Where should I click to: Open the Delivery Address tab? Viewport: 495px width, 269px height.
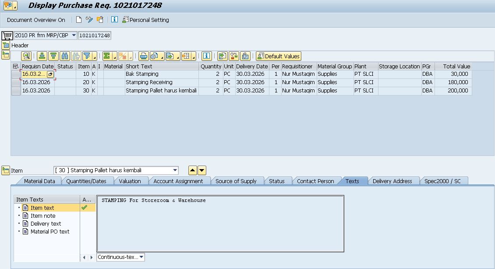[392, 181]
